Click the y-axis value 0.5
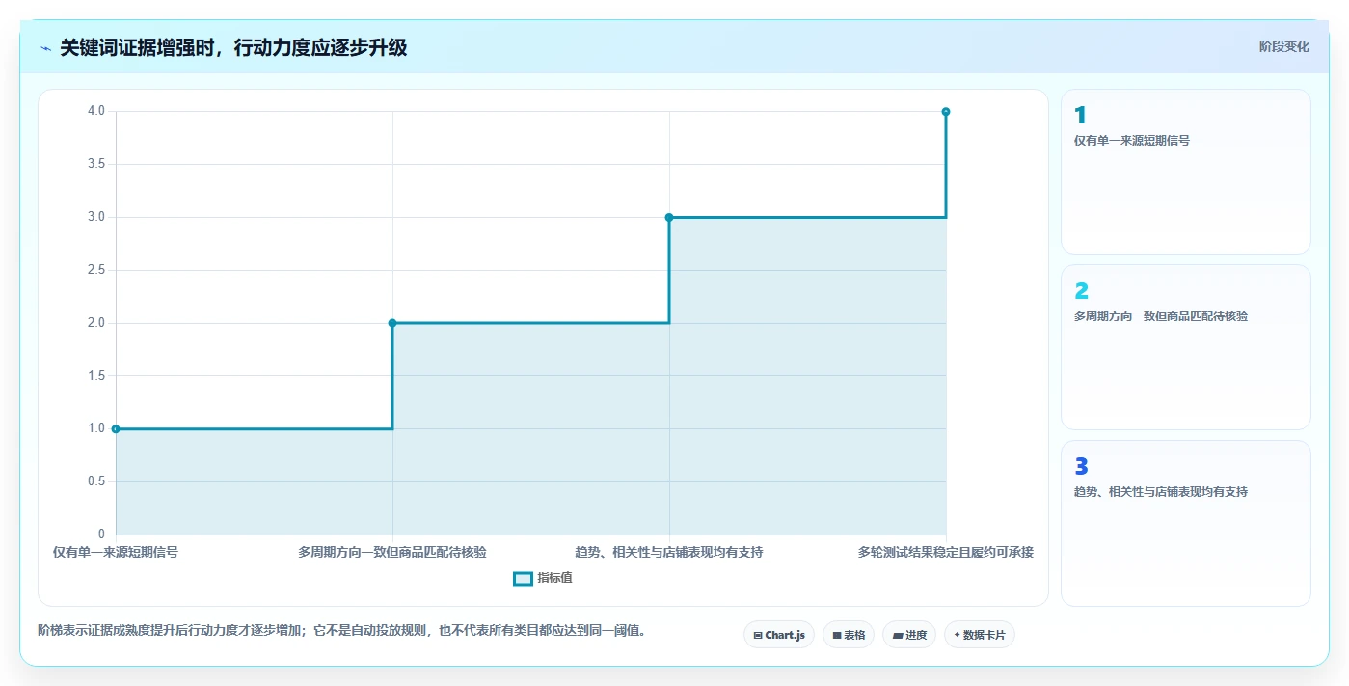1349x686 pixels. point(95,481)
